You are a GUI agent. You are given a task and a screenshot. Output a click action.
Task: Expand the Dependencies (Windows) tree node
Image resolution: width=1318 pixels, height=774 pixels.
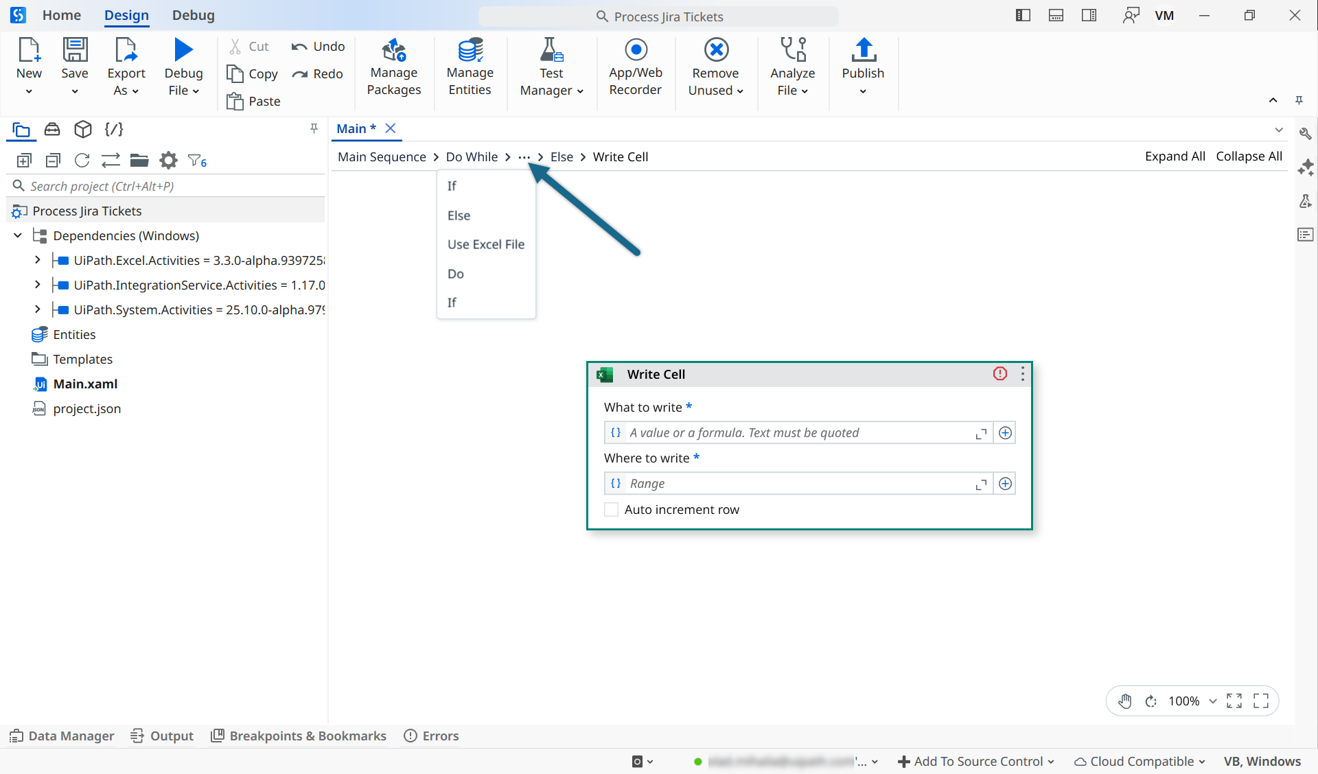click(16, 235)
